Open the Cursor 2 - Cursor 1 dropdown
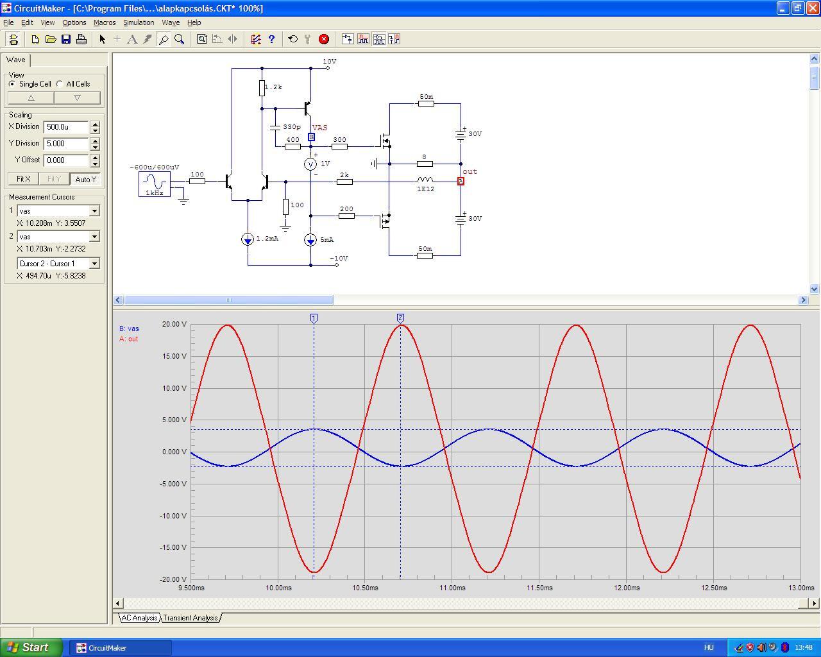 pyautogui.click(x=94, y=264)
